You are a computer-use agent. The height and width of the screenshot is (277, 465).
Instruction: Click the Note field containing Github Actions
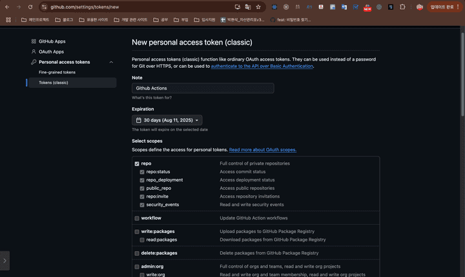pos(203,88)
